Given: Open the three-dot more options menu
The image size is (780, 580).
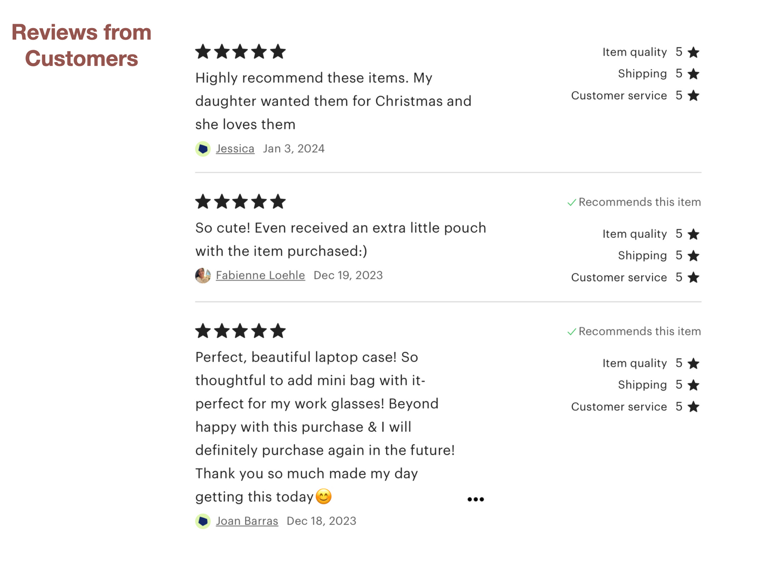Looking at the screenshot, I should pos(476,500).
